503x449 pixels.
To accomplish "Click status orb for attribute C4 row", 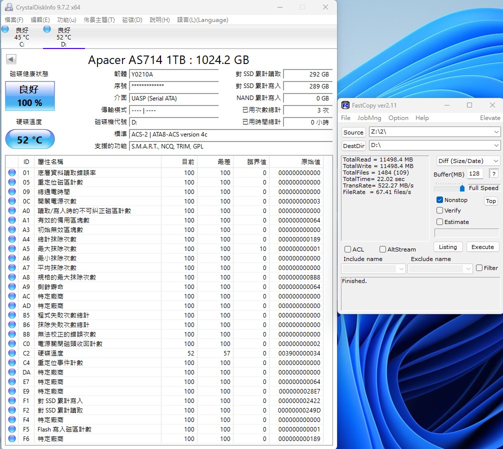I will point(12,362).
